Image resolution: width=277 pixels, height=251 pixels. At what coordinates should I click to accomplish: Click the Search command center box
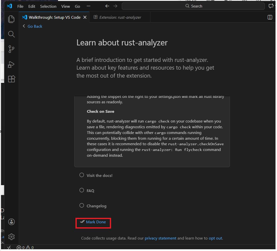tap(193, 6)
